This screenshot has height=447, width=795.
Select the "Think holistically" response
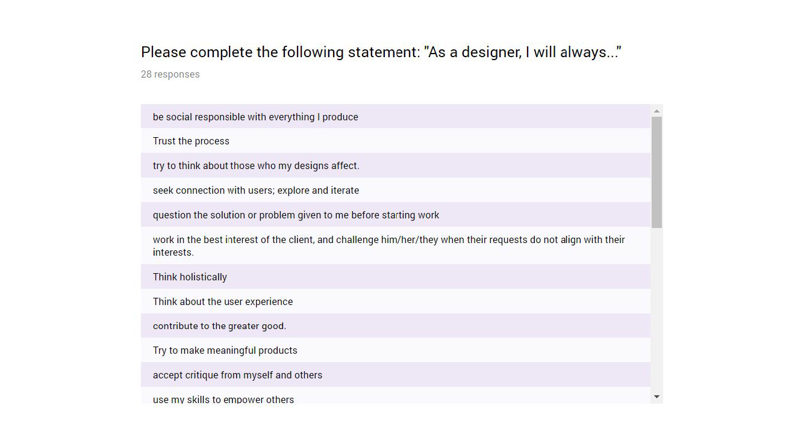pos(190,277)
